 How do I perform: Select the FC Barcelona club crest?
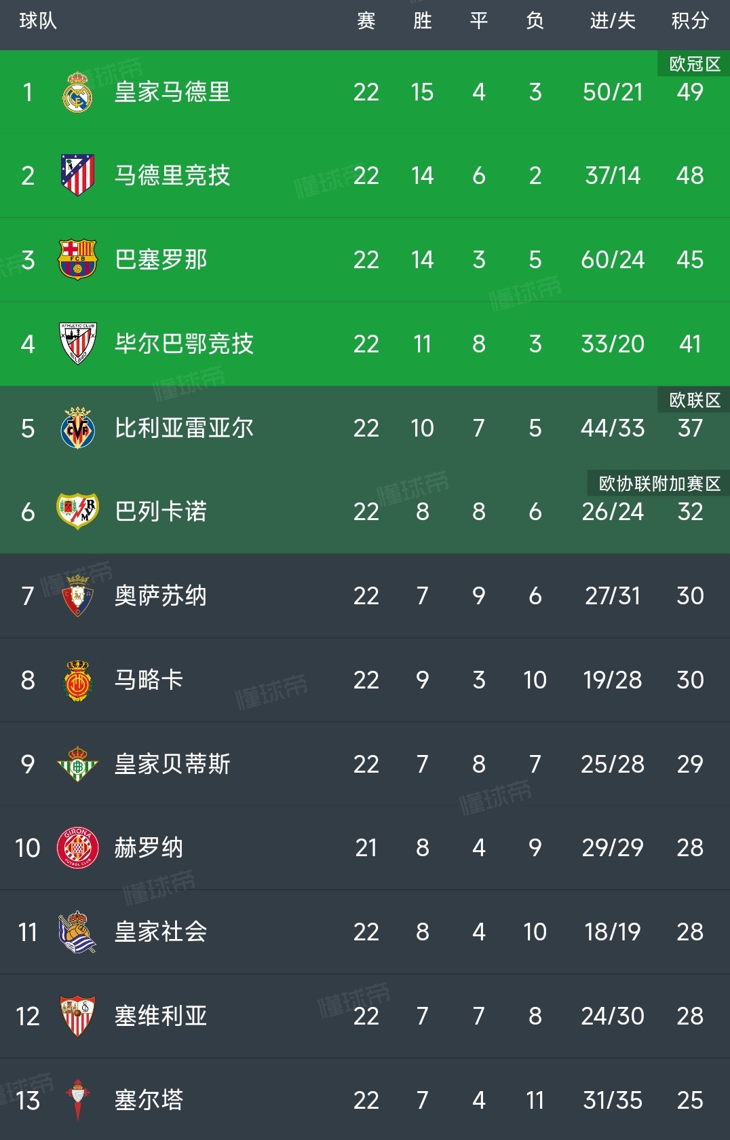pyautogui.click(x=77, y=259)
